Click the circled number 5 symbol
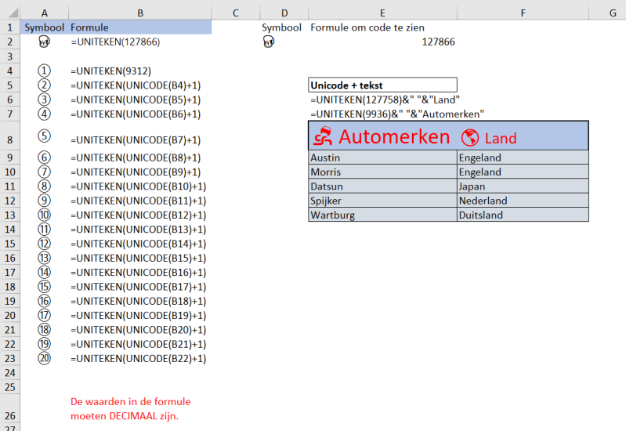626x431 pixels. coord(44,136)
